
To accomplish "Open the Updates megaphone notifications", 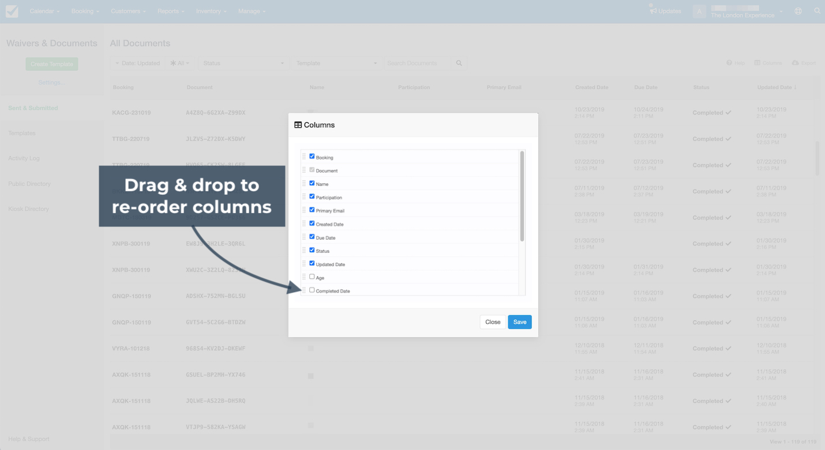I will pos(665,11).
